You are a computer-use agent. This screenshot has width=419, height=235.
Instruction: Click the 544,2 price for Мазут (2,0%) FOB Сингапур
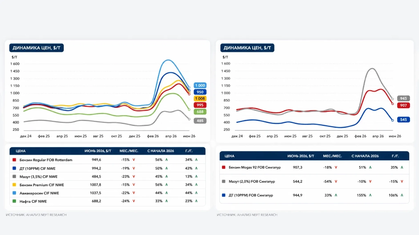point(297,182)
